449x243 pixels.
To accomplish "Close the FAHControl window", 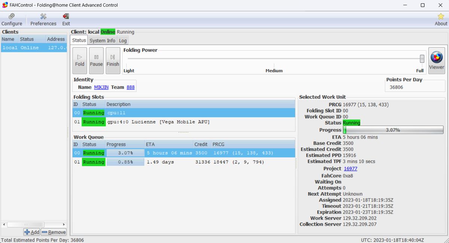I will click(x=440, y=5).
